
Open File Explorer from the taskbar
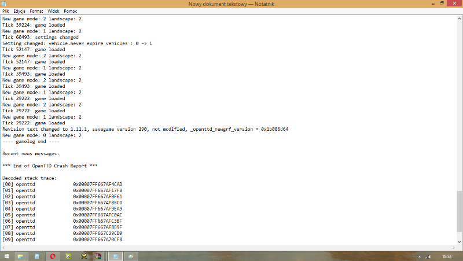pyautogui.click(x=20, y=256)
